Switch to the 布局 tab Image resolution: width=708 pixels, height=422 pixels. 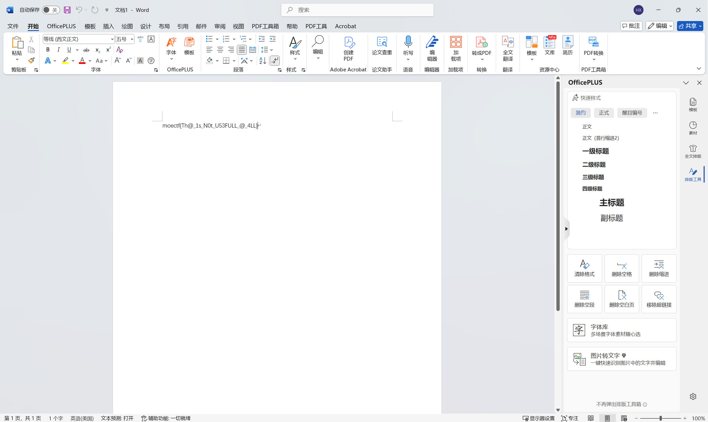pyautogui.click(x=164, y=26)
